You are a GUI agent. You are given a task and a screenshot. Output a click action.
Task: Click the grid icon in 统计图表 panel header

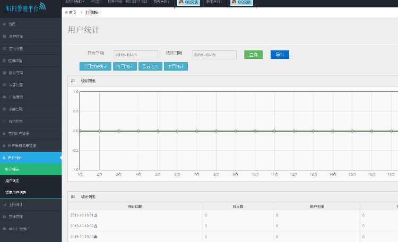[x=73, y=81]
